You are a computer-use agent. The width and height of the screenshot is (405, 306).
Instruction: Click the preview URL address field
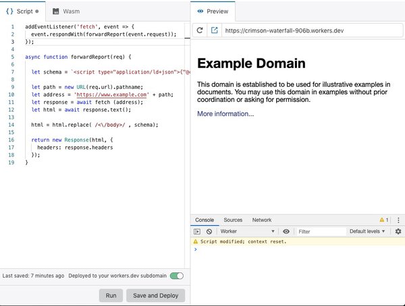[x=312, y=30]
